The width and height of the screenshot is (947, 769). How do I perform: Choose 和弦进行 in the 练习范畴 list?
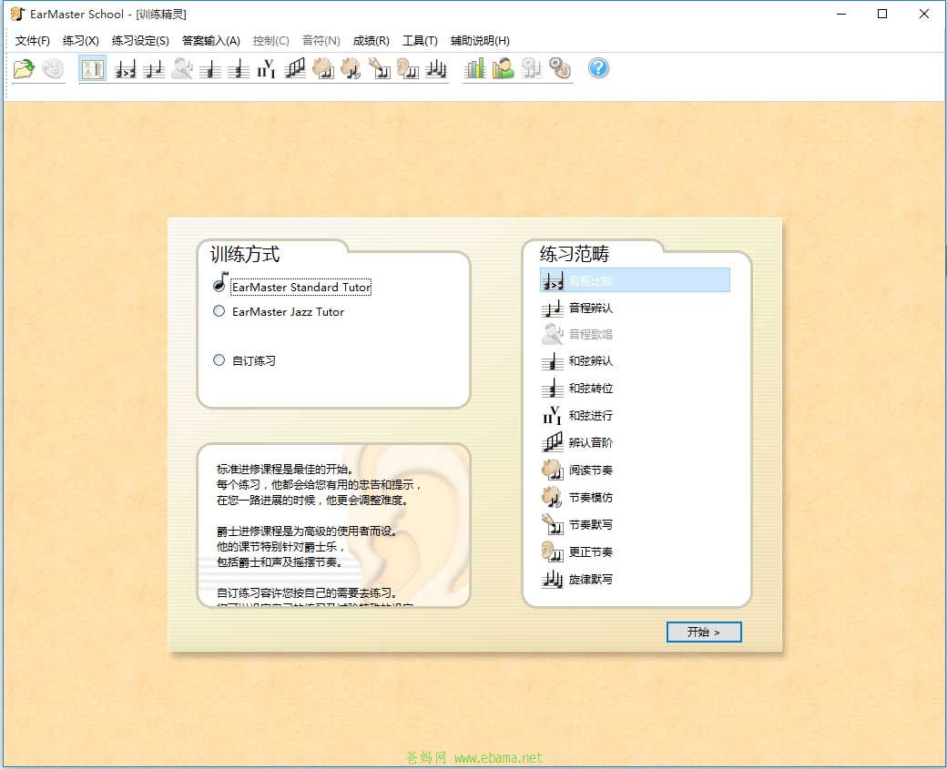(x=576, y=415)
